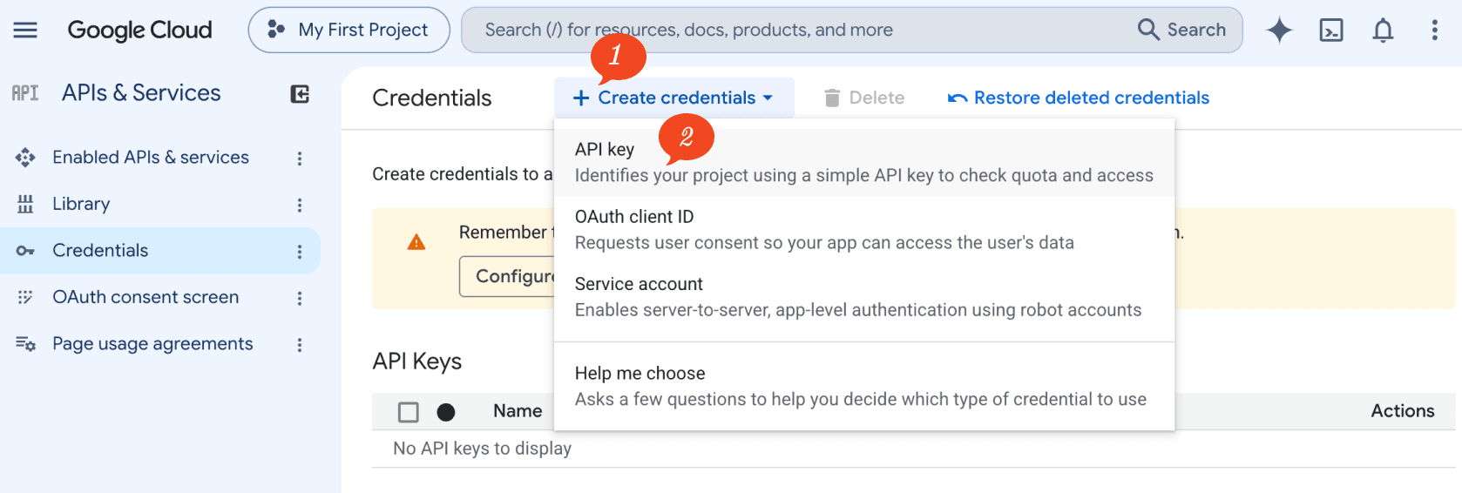Click the API icon beside APIs & Services
The width and height of the screenshot is (1462, 493).
pyautogui.click(x=25, y=93)
